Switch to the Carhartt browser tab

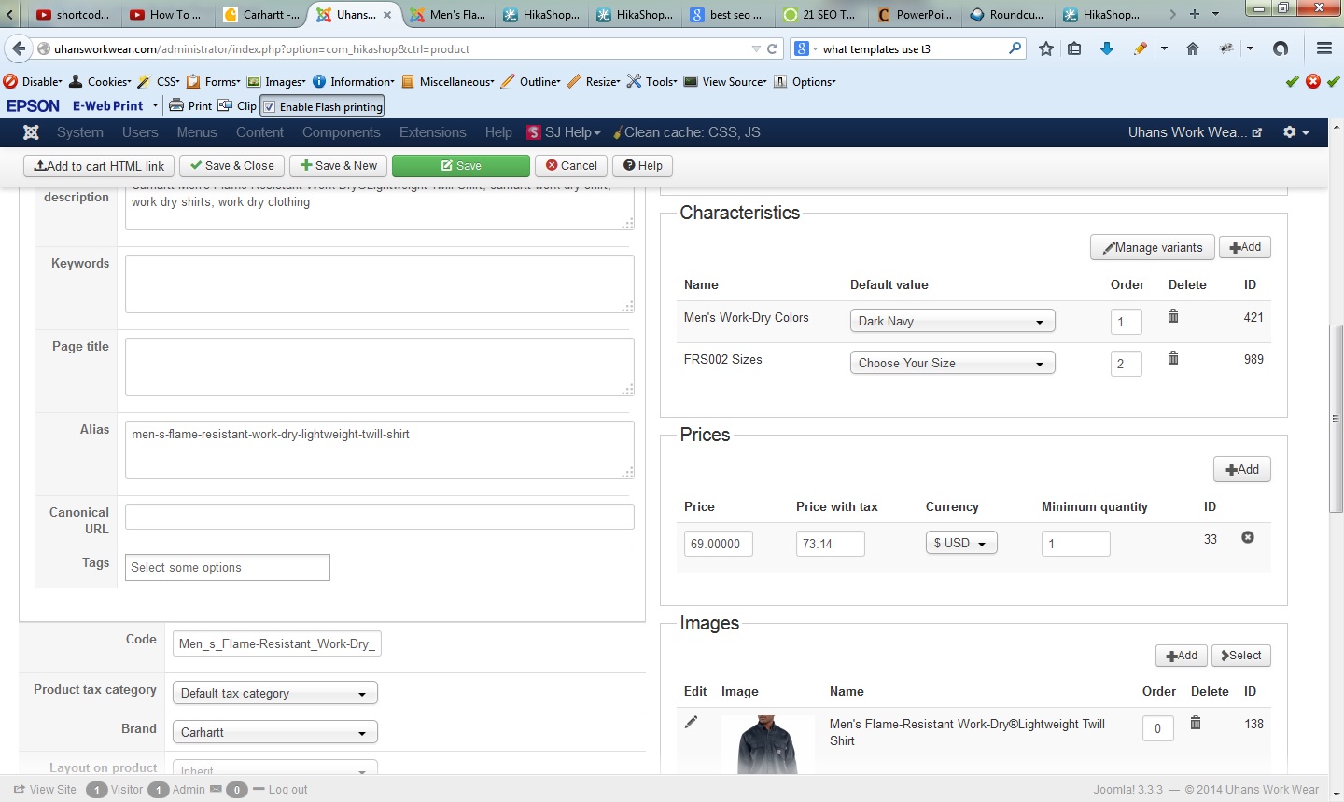click(262, 15)
